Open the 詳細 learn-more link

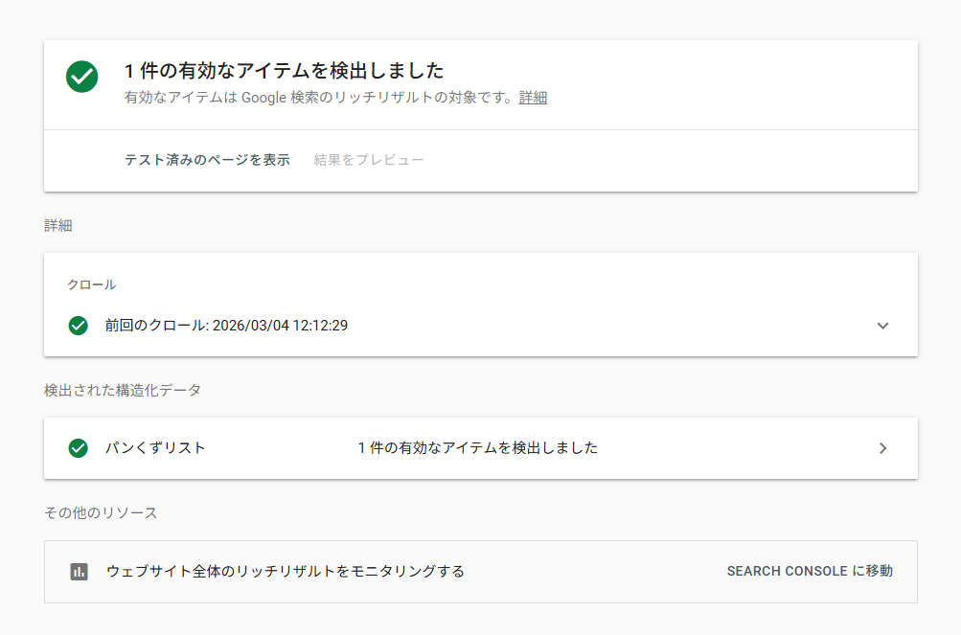click(533, 98)
